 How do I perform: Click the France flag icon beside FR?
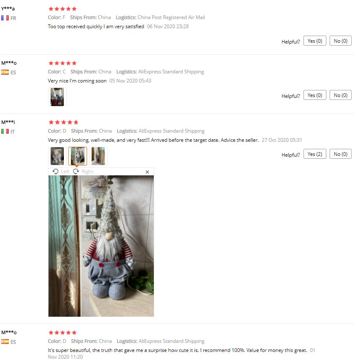tap(5, 18)
